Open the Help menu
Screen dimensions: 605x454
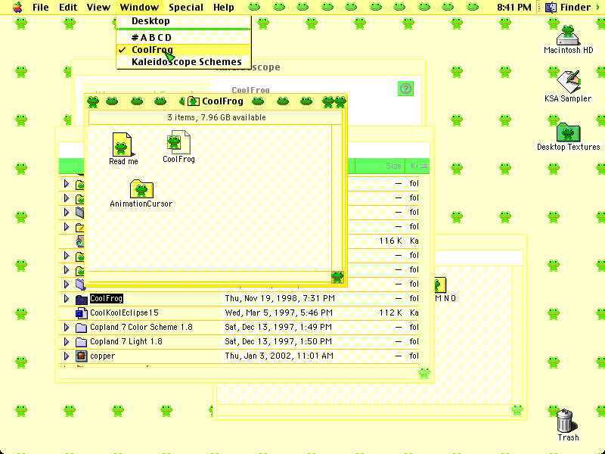pos(224,8)
